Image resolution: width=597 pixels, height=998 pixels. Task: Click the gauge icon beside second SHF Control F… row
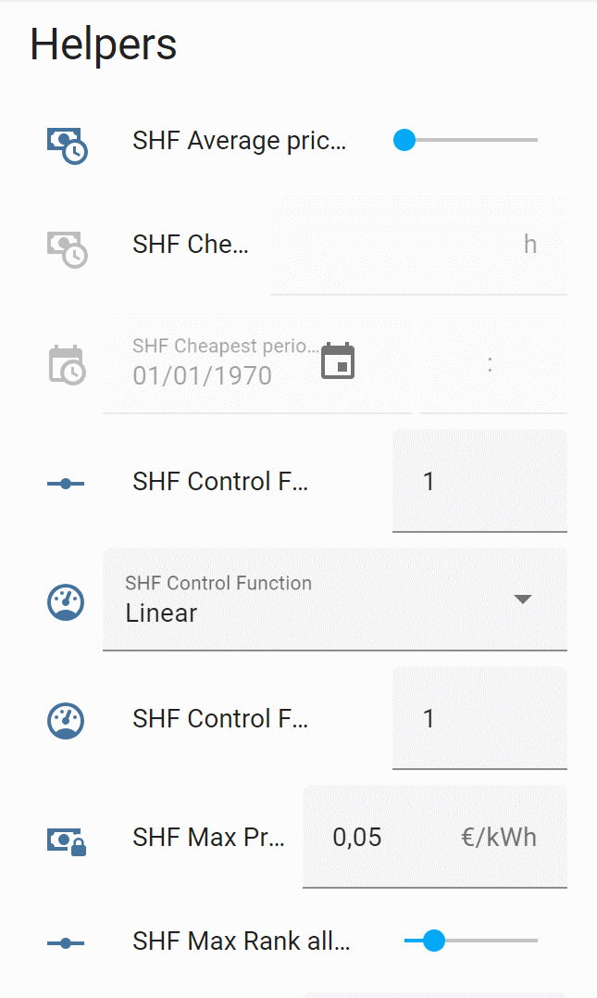click(66, 720)
